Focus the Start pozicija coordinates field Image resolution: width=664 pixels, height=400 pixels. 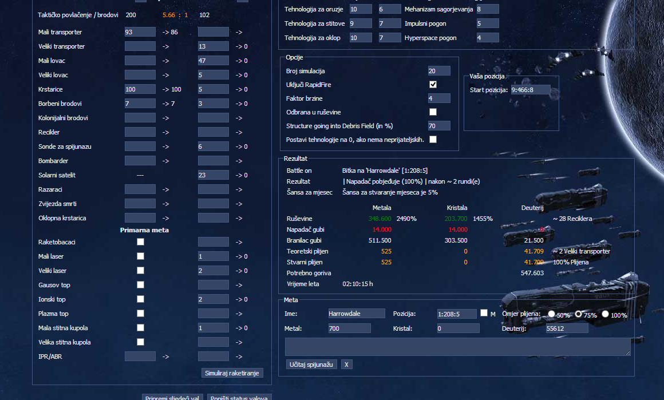(x=531, y=90)
